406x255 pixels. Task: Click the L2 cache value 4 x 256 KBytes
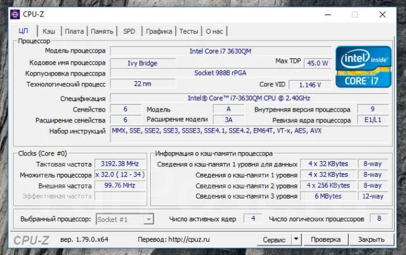coord(328,185)
